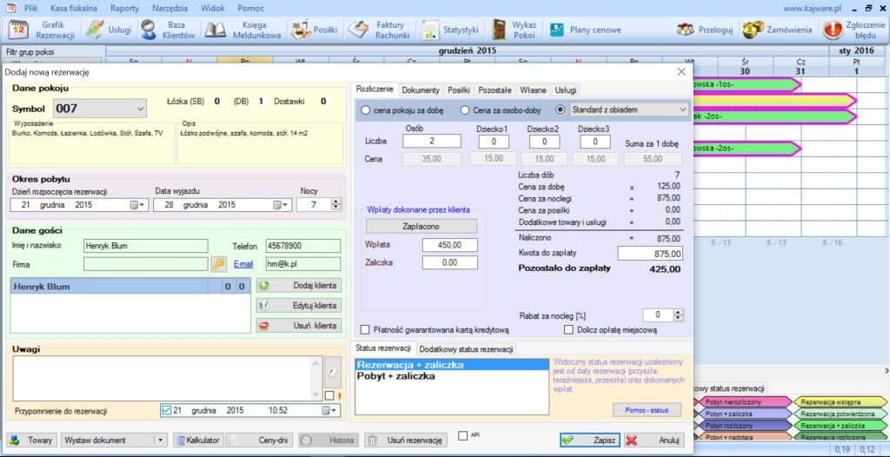Select 'Pobyt + zaliczka' status list item
The height and width of the screenshot is (457, 890).
click(x=452, y=376)
